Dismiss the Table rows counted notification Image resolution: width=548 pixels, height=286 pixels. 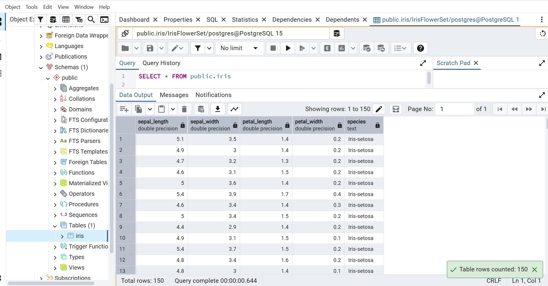(535, 270)
